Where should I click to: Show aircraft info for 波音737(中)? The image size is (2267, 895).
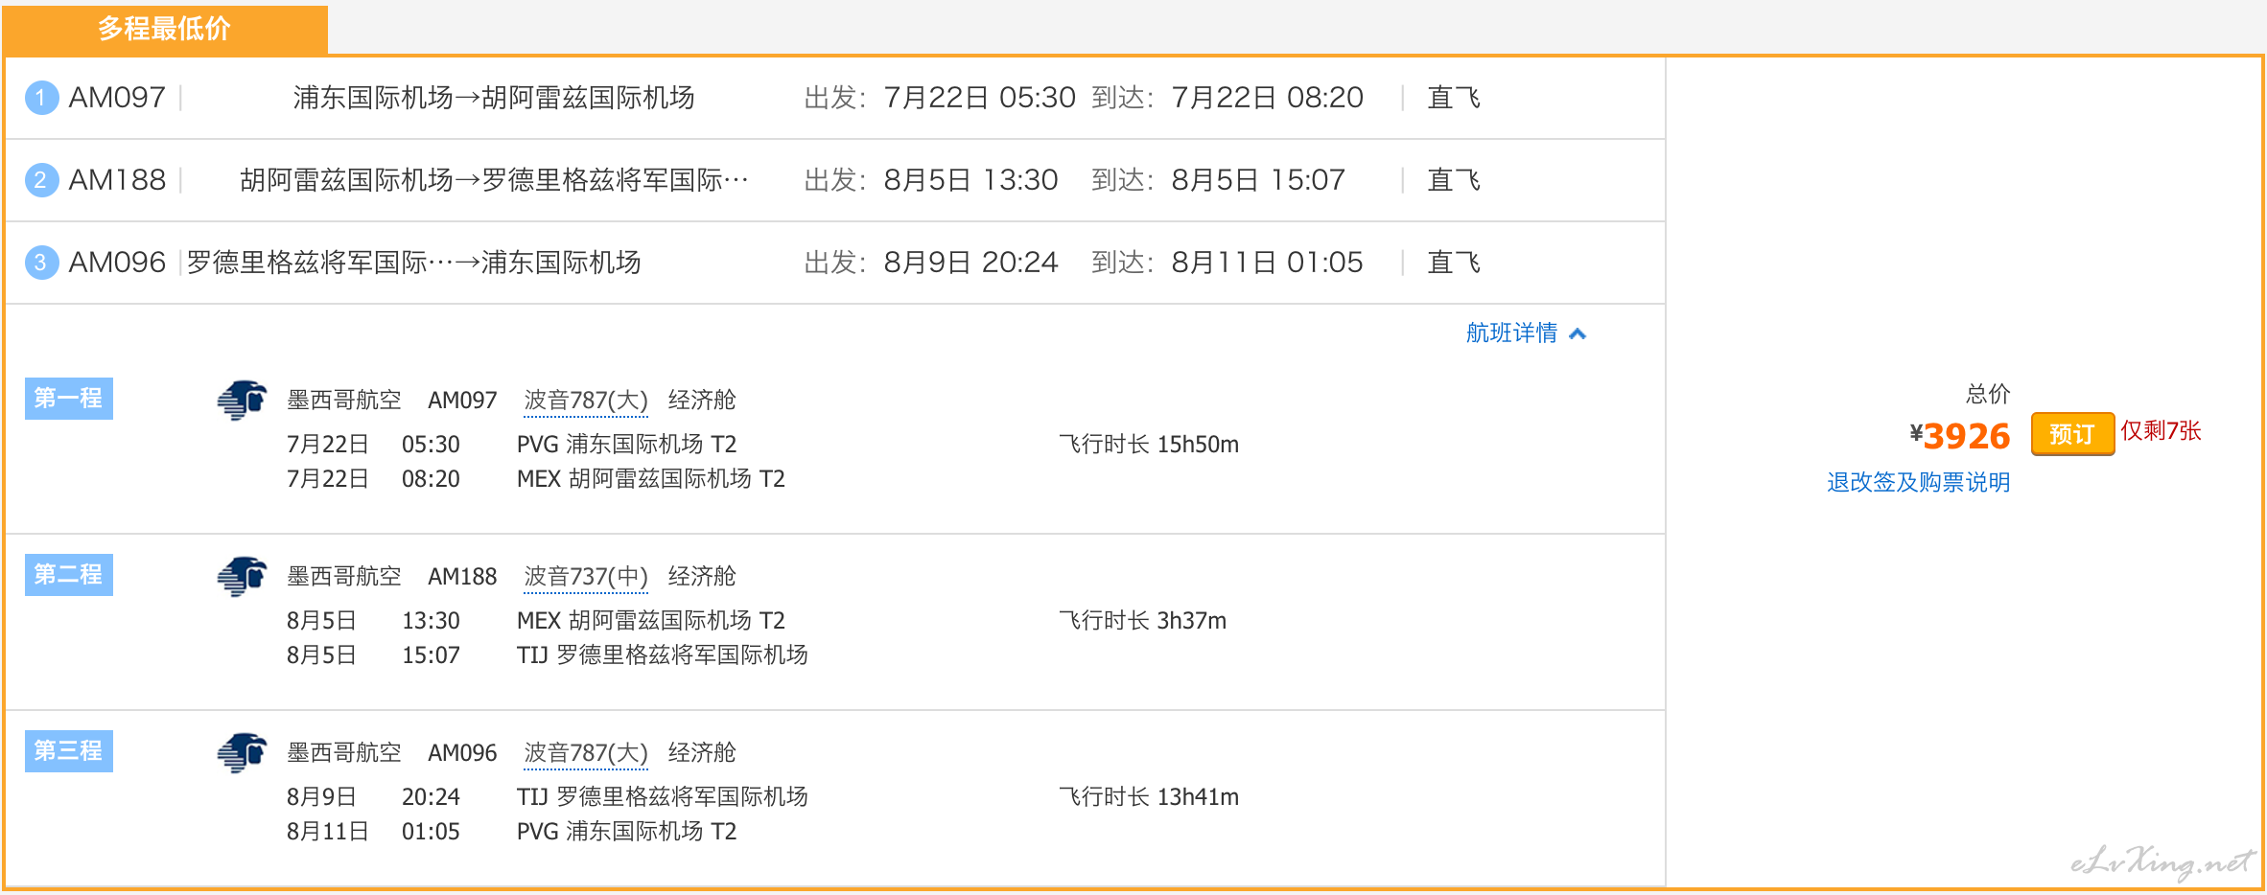click(x=586, y=577)
